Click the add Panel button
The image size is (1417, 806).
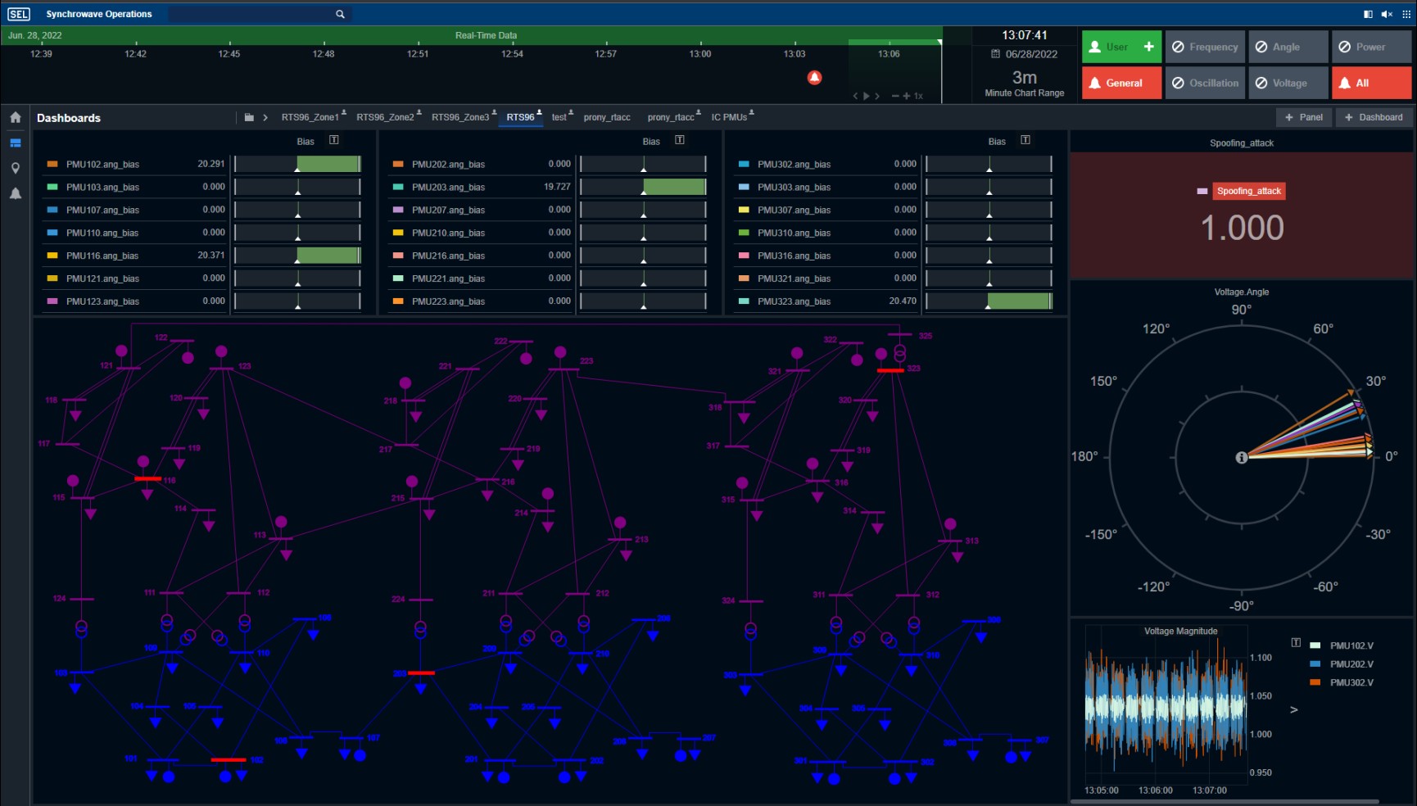(1304, 117)
